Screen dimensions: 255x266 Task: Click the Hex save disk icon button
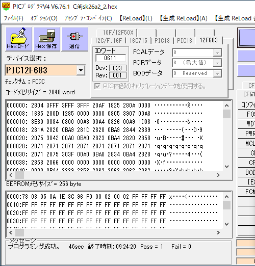pos(47,39)
